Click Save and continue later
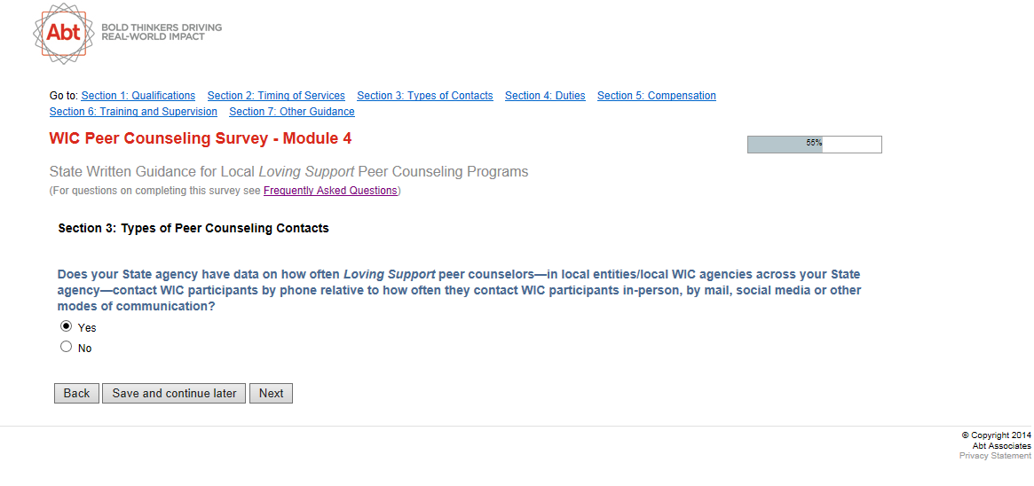Viewport: 1034px width, 486px height. coord(174,393)
